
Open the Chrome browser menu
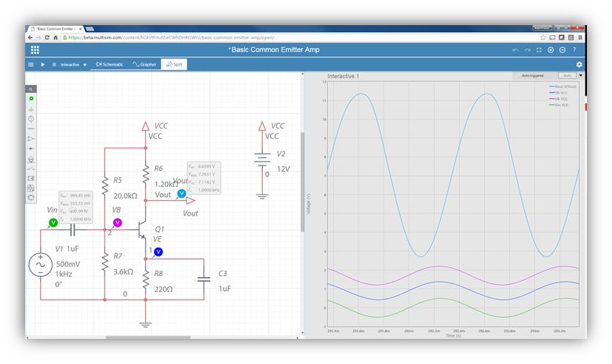click(581, 38)
